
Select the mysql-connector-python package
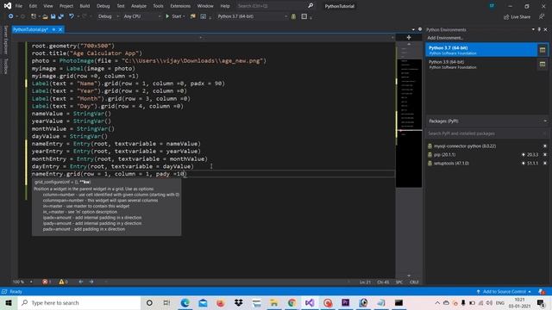click(465, 146)
